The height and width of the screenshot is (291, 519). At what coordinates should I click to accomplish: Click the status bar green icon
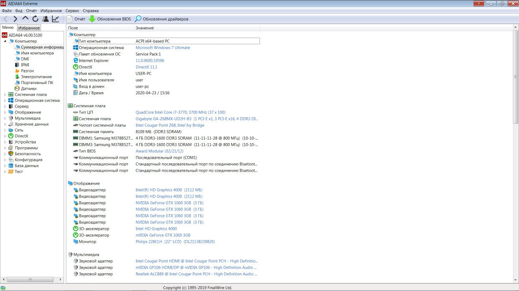(3, 288)
